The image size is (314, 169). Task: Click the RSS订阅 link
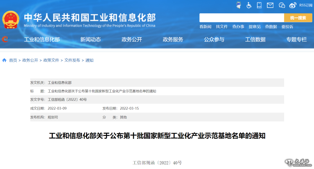point(306,5)
